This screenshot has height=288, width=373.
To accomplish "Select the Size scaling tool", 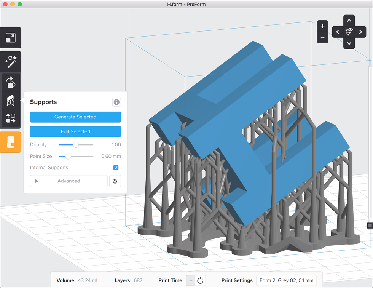I will pyautogui.click(x=11, y=37).
